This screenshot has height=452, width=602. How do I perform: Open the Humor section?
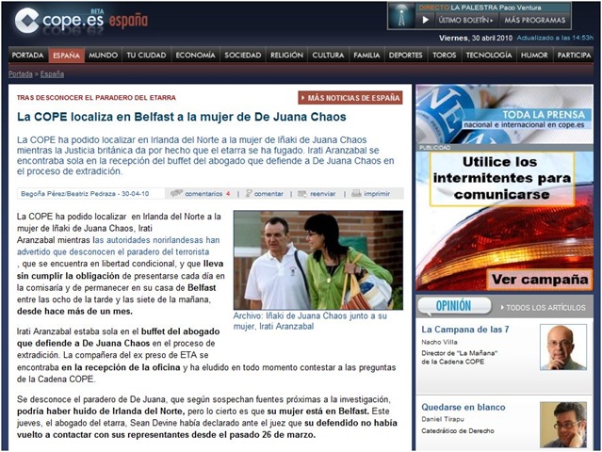click(534, 56)
